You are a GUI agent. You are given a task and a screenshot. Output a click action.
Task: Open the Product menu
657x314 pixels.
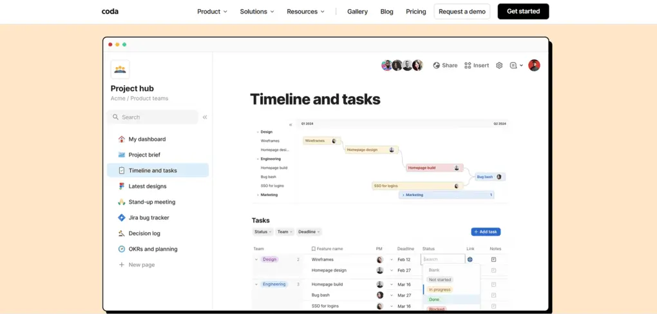click(x=212, y=12)
